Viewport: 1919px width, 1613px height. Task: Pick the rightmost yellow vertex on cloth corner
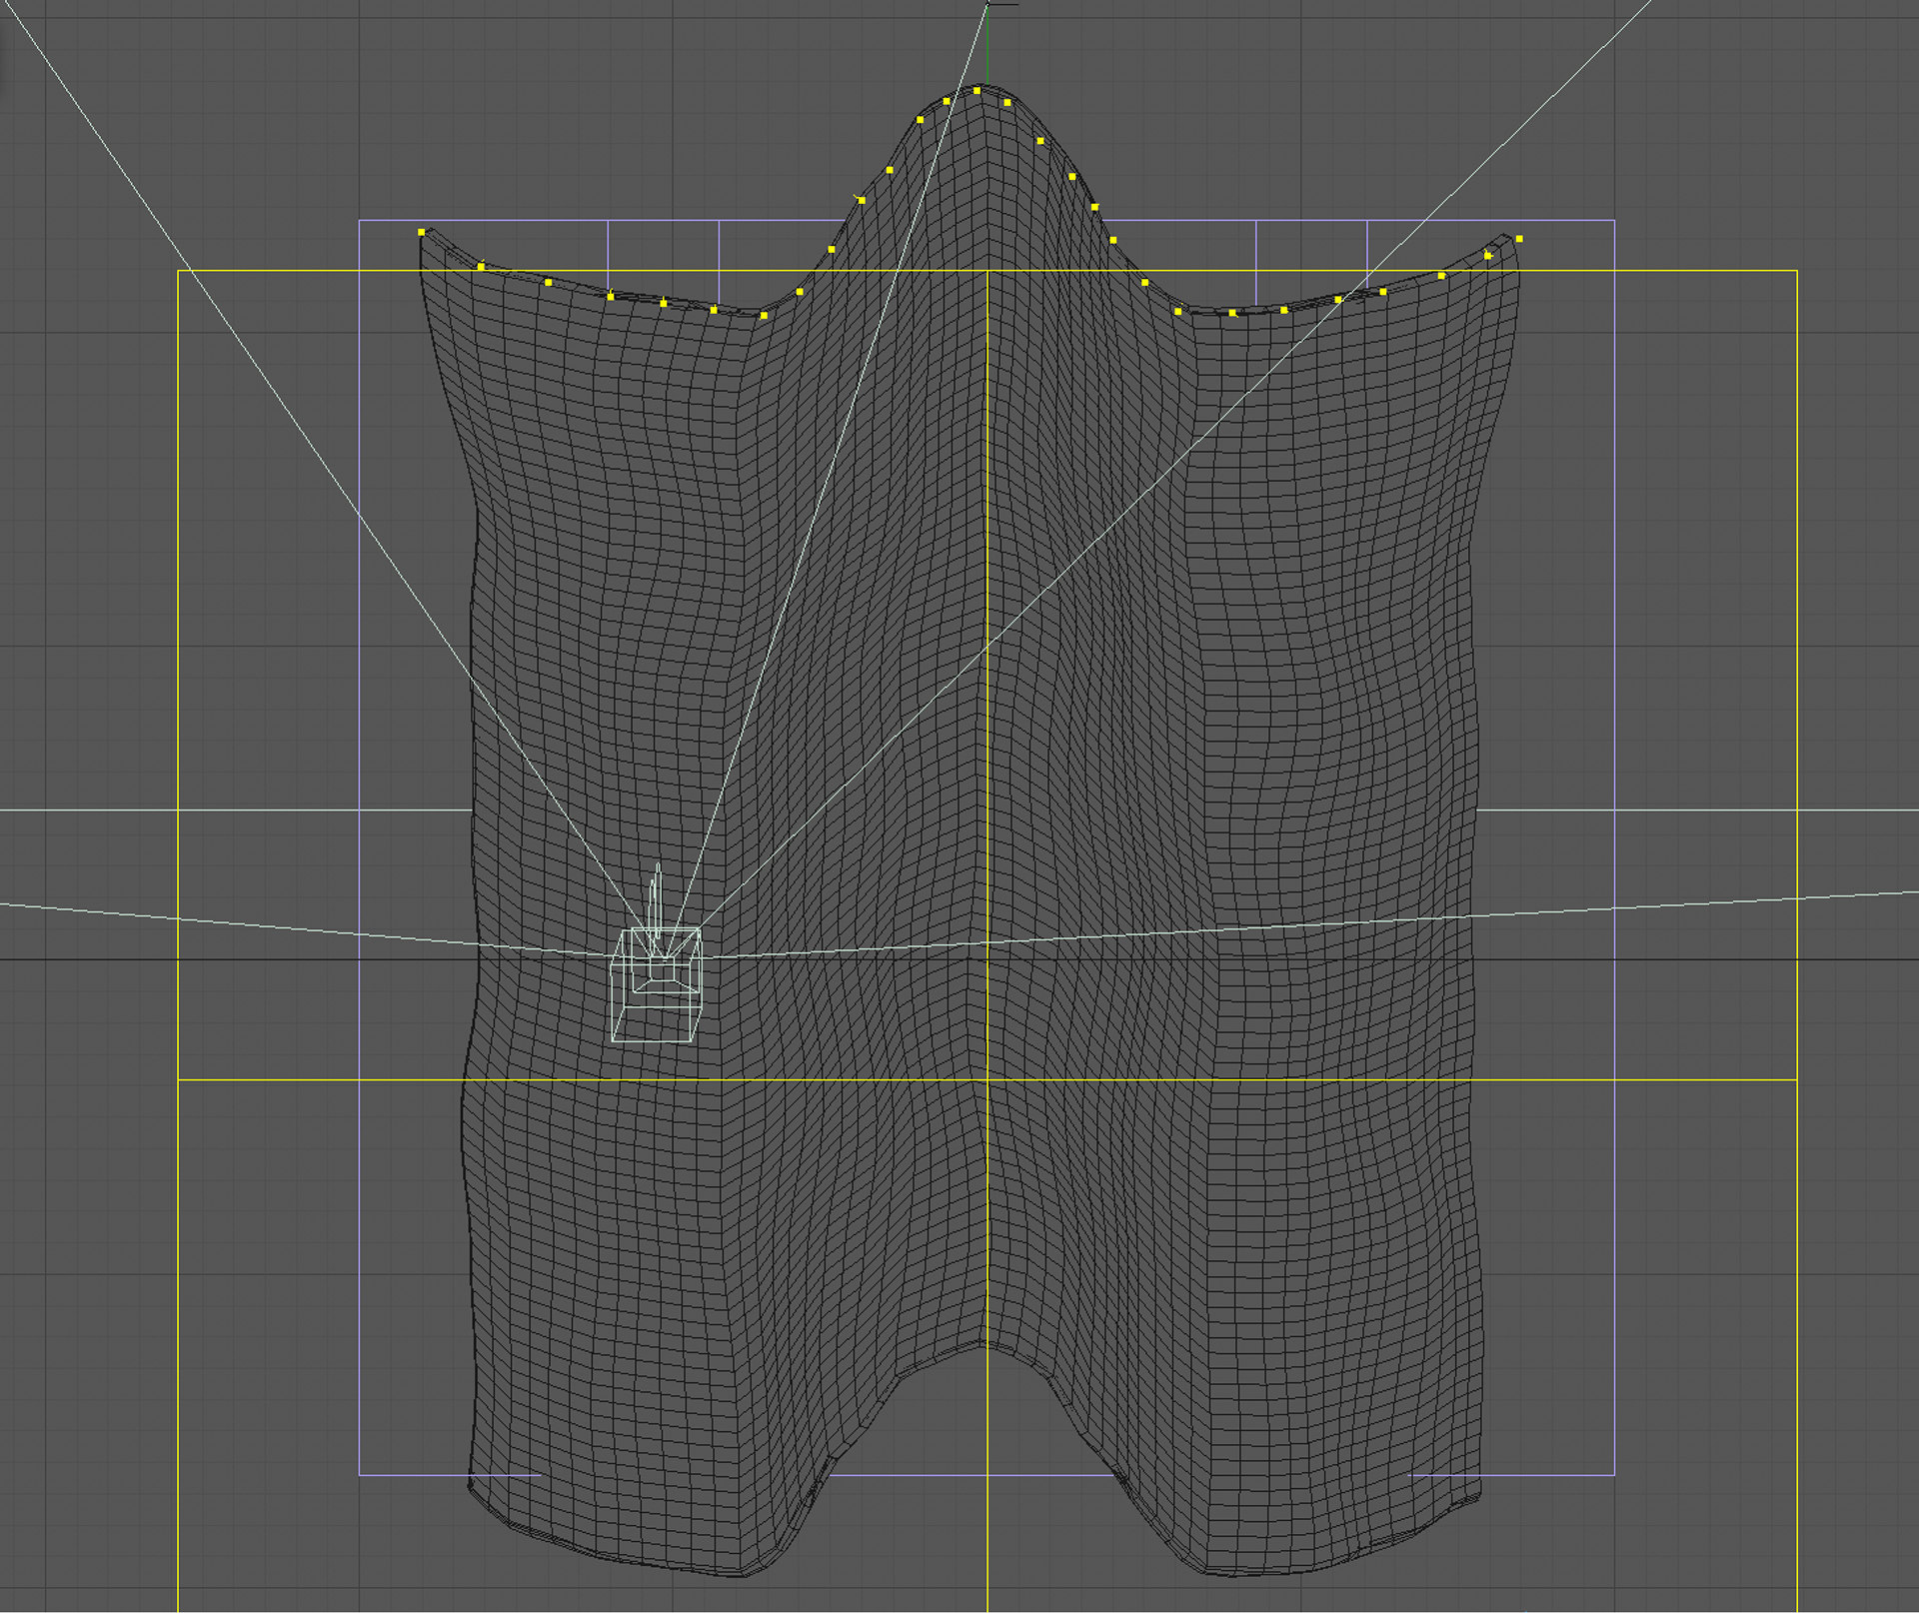pos(1519,239)
